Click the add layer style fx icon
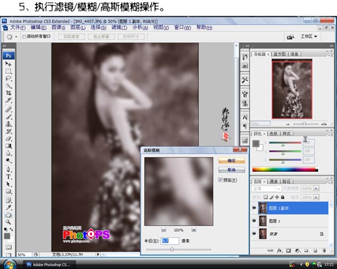Image resolution: width=337 pixels, height=269 pixels. click(279, 250)
